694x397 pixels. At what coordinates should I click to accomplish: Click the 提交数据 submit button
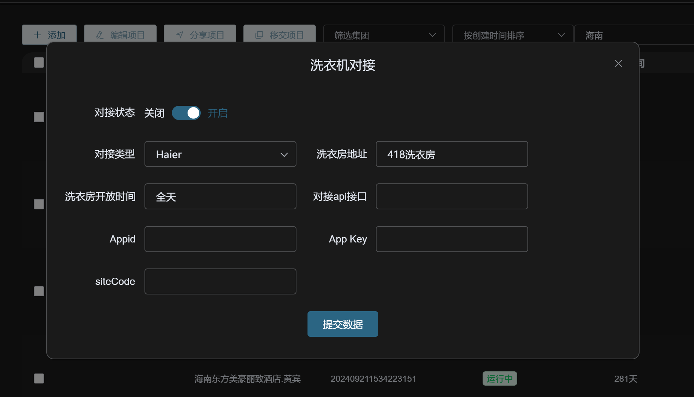[x=342, y=324]
